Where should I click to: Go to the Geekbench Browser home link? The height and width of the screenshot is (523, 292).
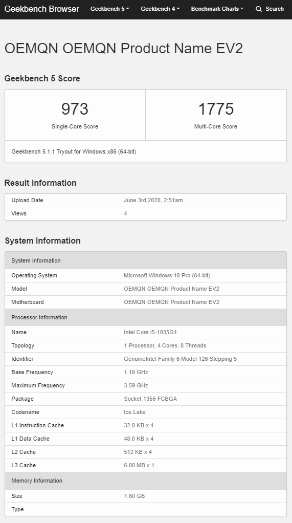click(x=41, y=9)
